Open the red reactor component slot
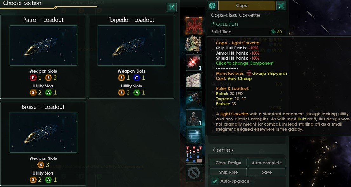This screenshot has height=187, width=351. point(194,62)
